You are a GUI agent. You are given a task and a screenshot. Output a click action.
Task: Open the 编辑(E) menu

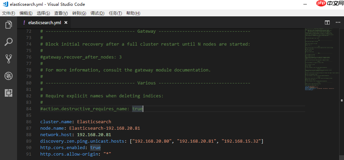click(x=26, y=13)
